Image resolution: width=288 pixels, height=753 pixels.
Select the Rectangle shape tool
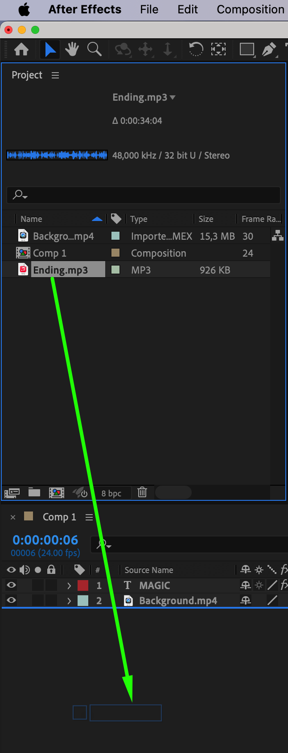point(247,49)
